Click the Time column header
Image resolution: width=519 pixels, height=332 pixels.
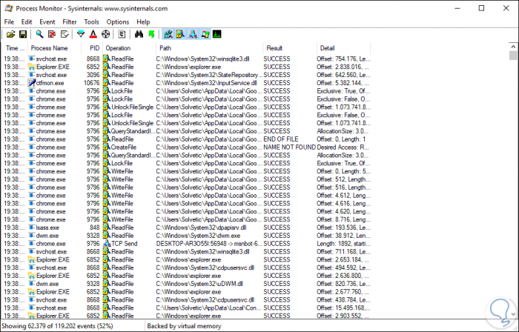[15, 48]
